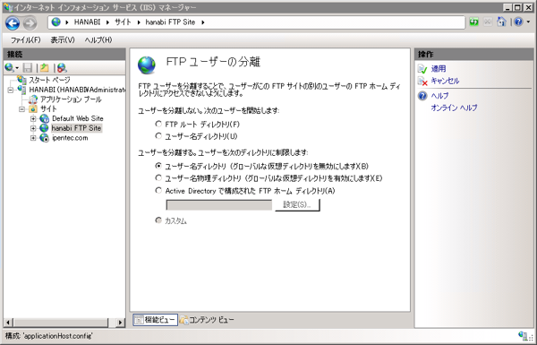The height and width of the screenshot is (345, 537).
Task: Click the connections pane horizontal scrollbar thumb
Action: click(61, 323)
